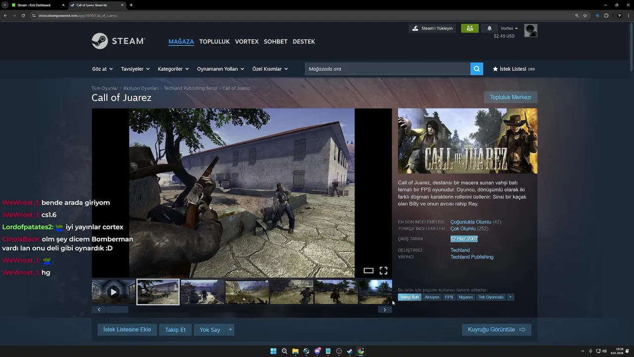Select the Nişancı tag
Image resolution: width=634 pixels, height=357 pixels.
466,297
